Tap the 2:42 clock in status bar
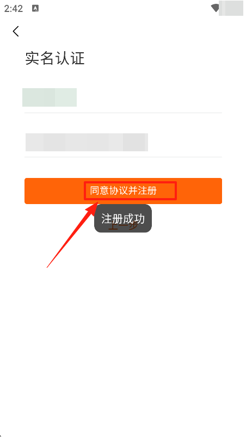The height and width of the screenshot is (437, 246). (x=14, y=9)
